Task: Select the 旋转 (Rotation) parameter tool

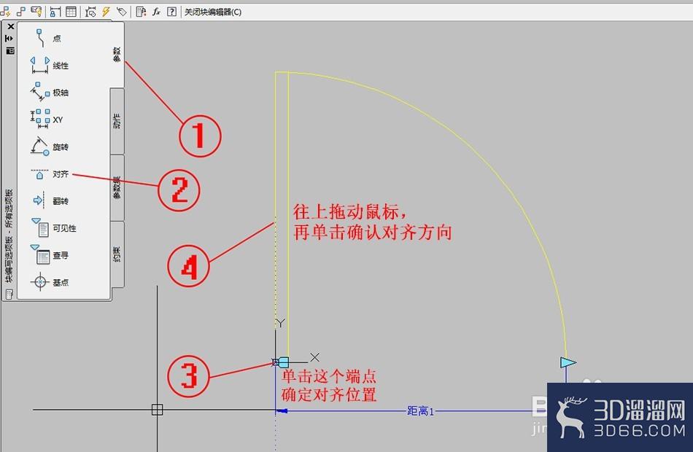Action: coord(50,147)
